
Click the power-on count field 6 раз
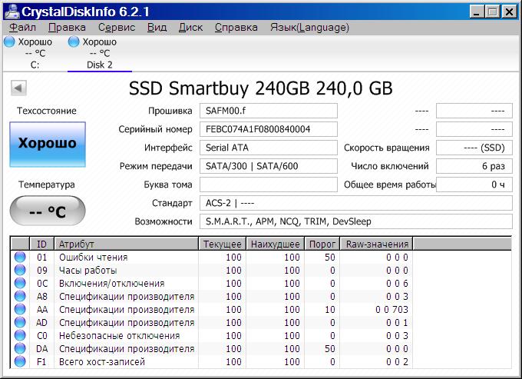pos(474,166)
